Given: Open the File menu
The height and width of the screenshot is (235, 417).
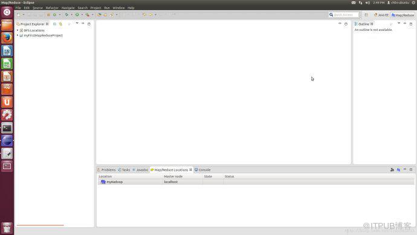Looking at the screenshot, I should click(x=18, y=8).
